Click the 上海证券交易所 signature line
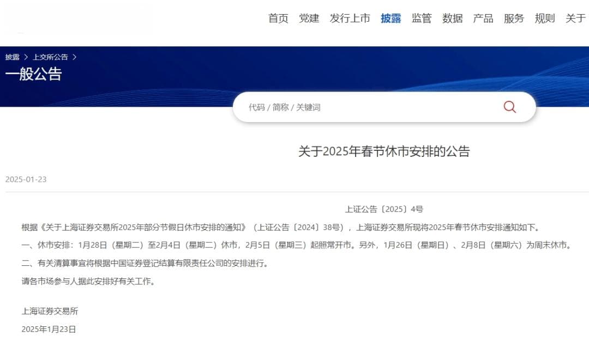The height and width of the screenshot is (340, 589). 50,311
